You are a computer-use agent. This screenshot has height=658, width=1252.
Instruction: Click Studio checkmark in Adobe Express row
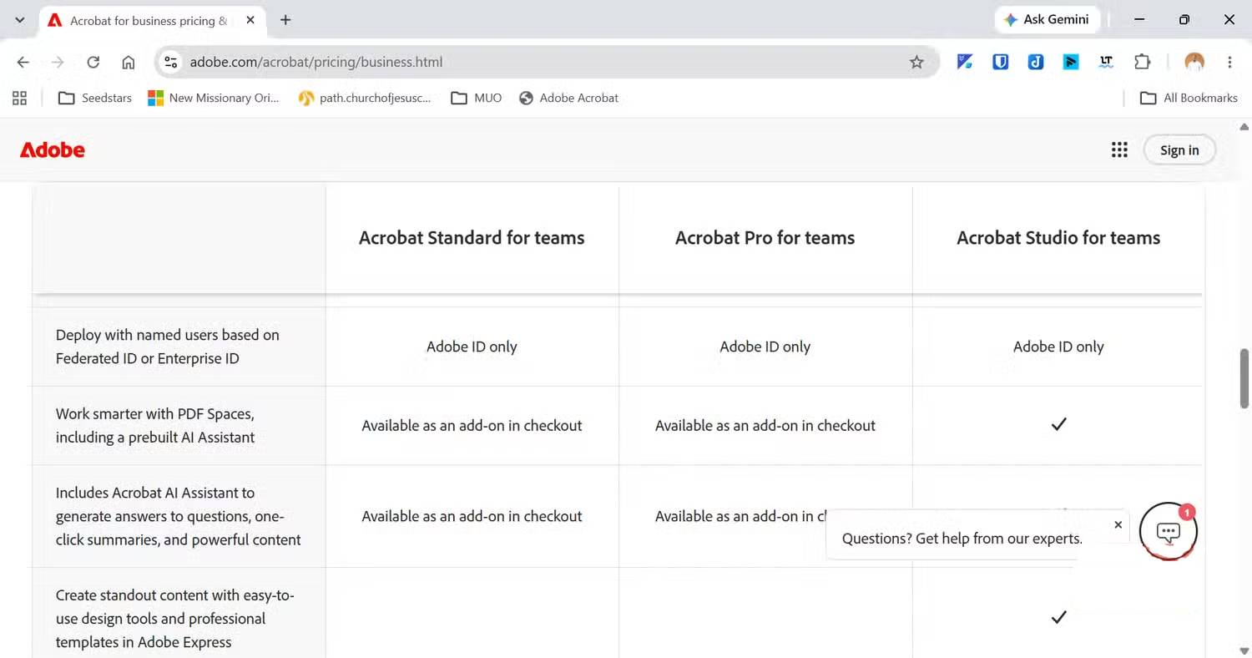pos(1058,617)
